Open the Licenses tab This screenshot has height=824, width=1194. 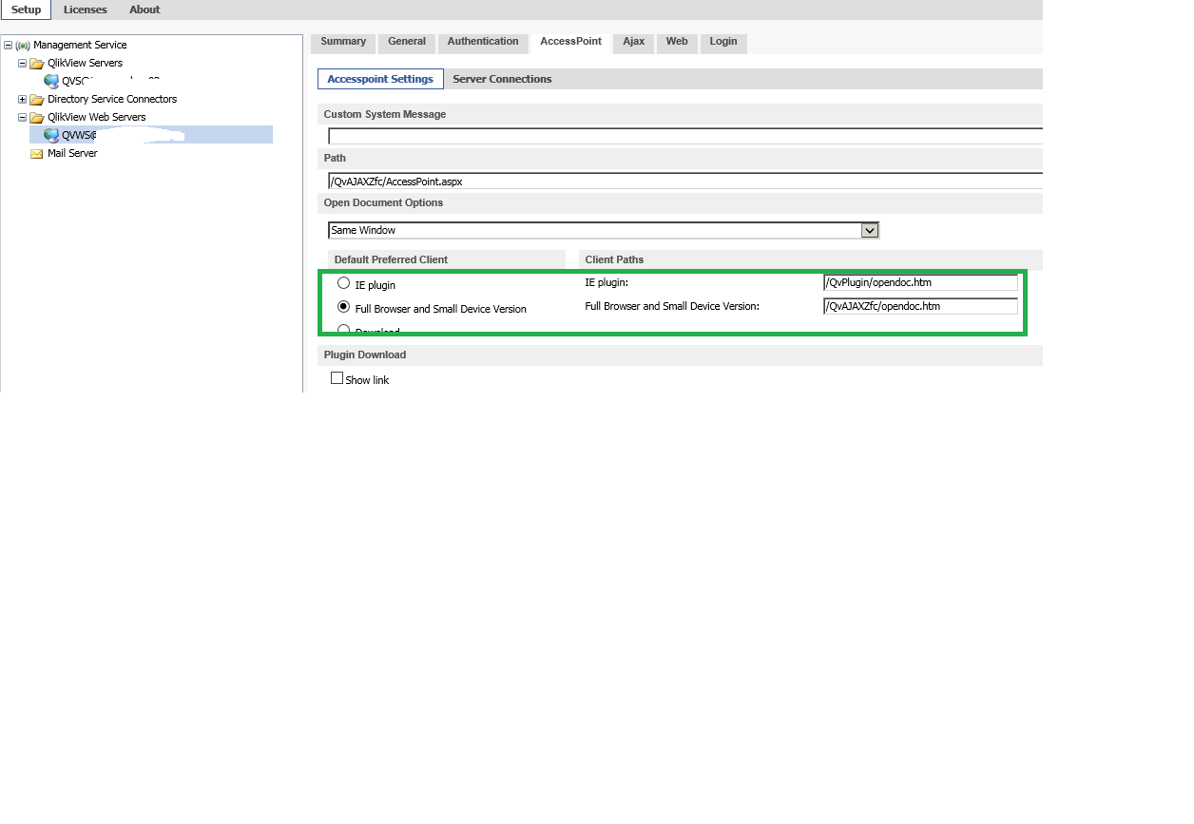tap(86, 10)
